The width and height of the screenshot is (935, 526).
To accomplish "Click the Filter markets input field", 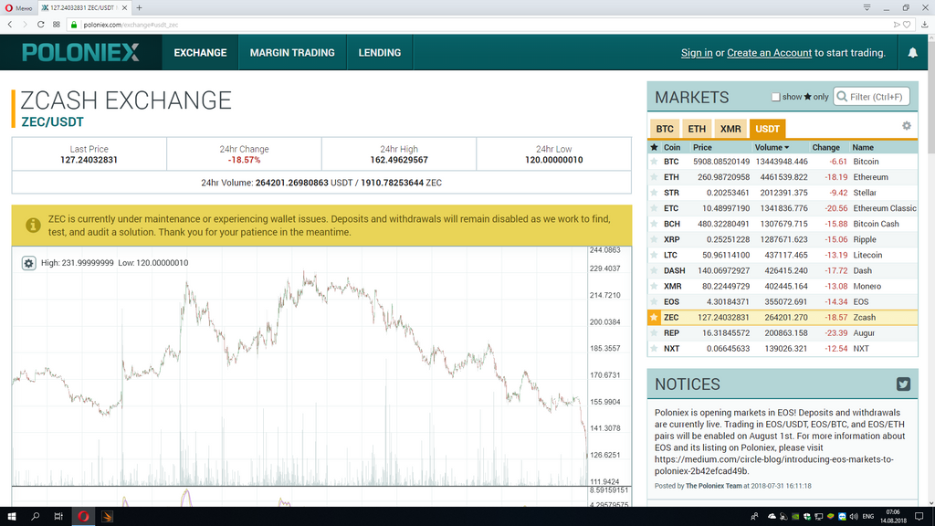I will tap(872, 97).
